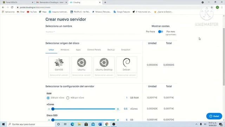Click the taskbar clock and date

(x=212, y=124)
